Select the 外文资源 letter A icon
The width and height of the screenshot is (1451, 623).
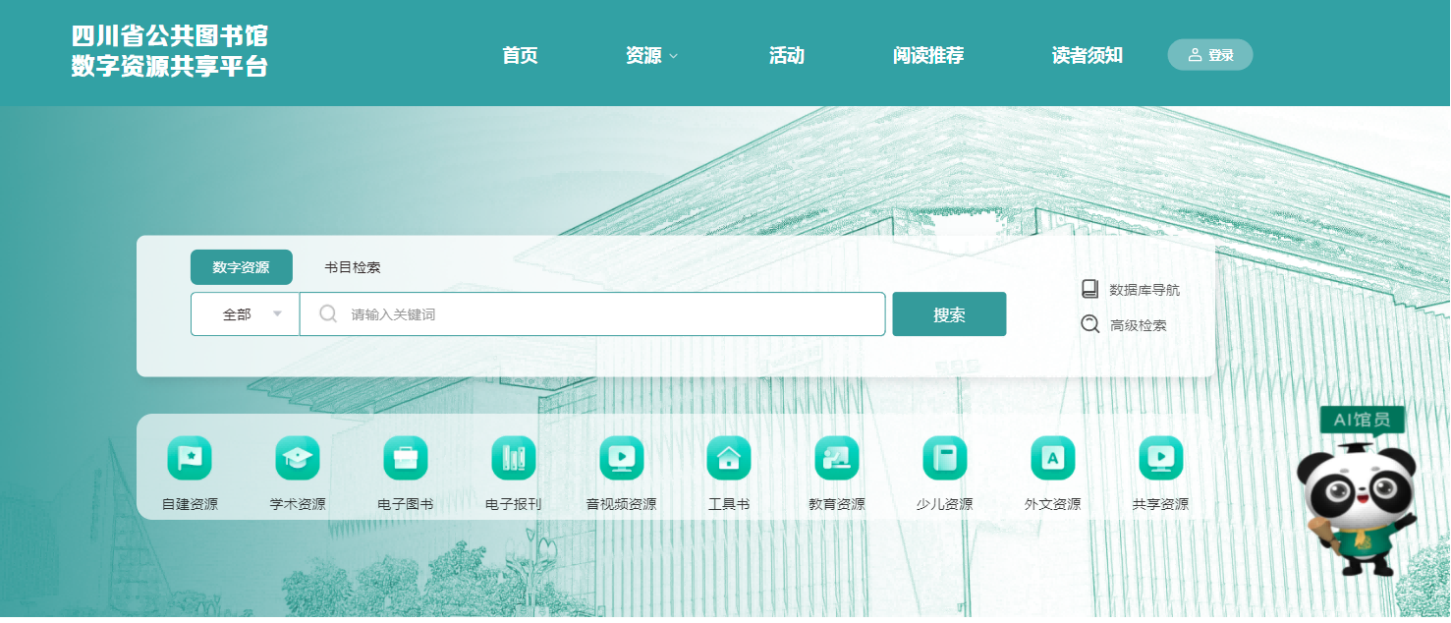[1053, 458]
